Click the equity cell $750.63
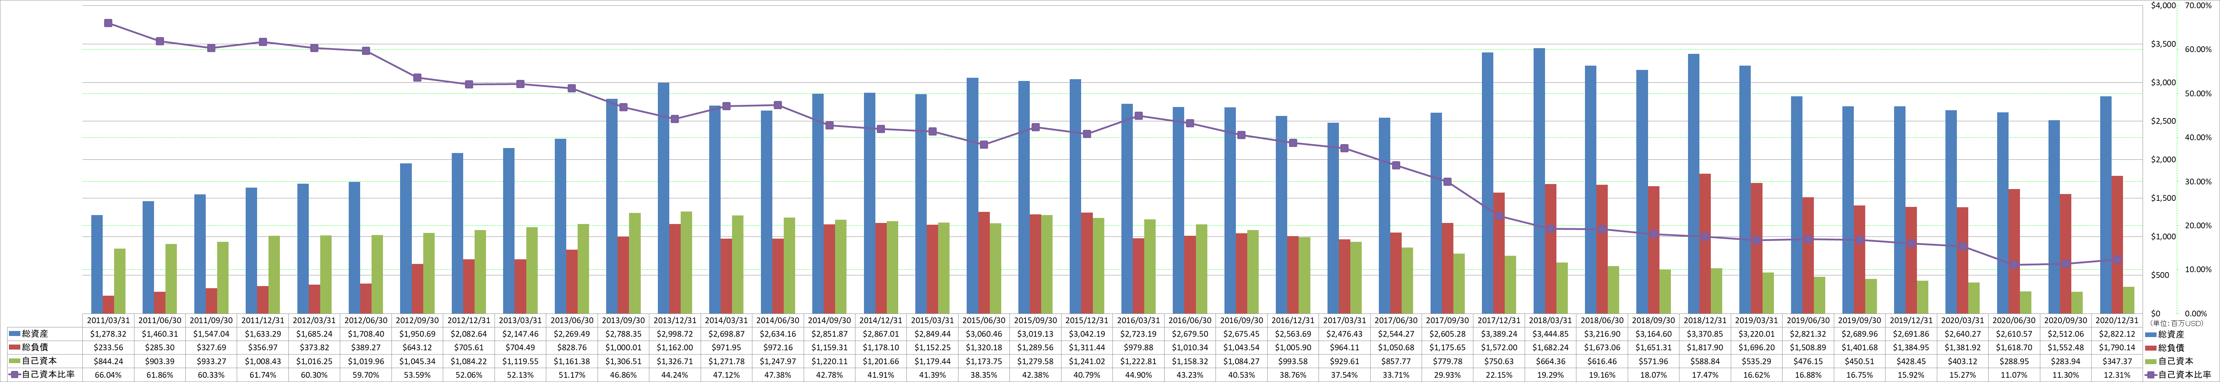Screen dimensions: 2220x382 (x=1499, y=362)
